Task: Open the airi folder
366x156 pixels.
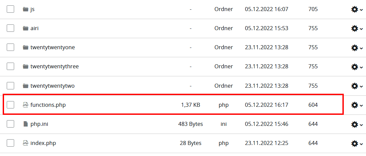Action: (x=34, y=28)
